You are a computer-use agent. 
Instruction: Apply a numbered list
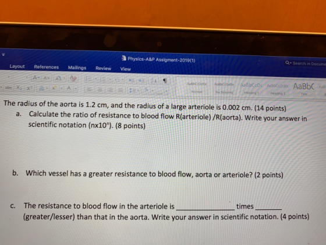pyautogui.click(x=104, y=79)
